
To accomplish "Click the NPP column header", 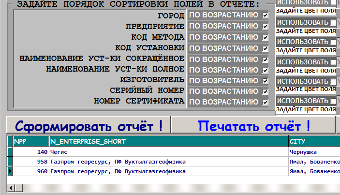I will pos(31,141).
